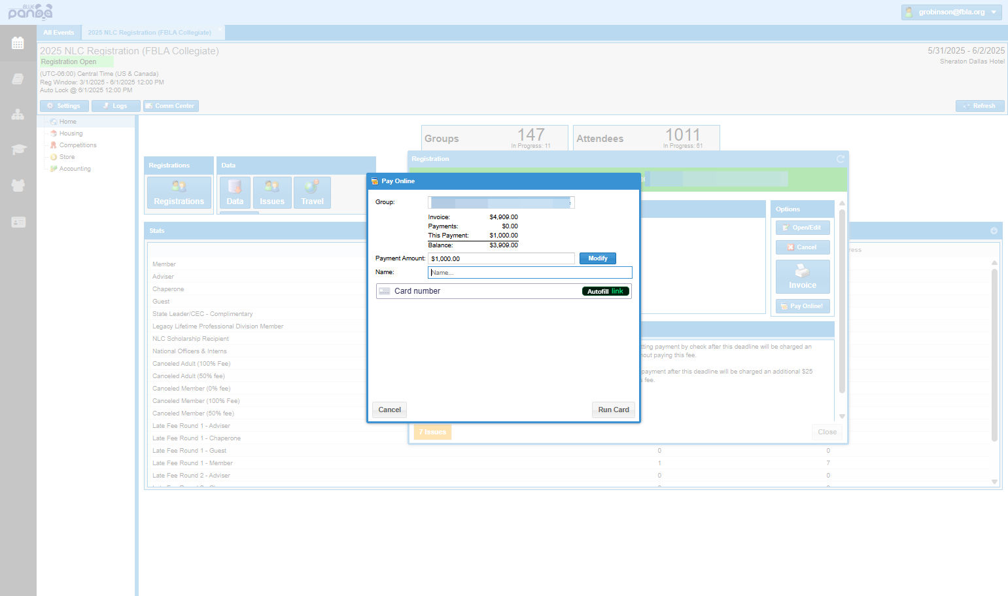This screenshot has width=1008, height=596.
Task: Cancel the Pay Online dialog
Action: (389, 410)
